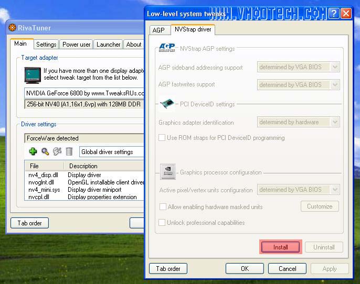Click the PCI card icon
This screenshot has width=360, height=284.
point(167,104)
